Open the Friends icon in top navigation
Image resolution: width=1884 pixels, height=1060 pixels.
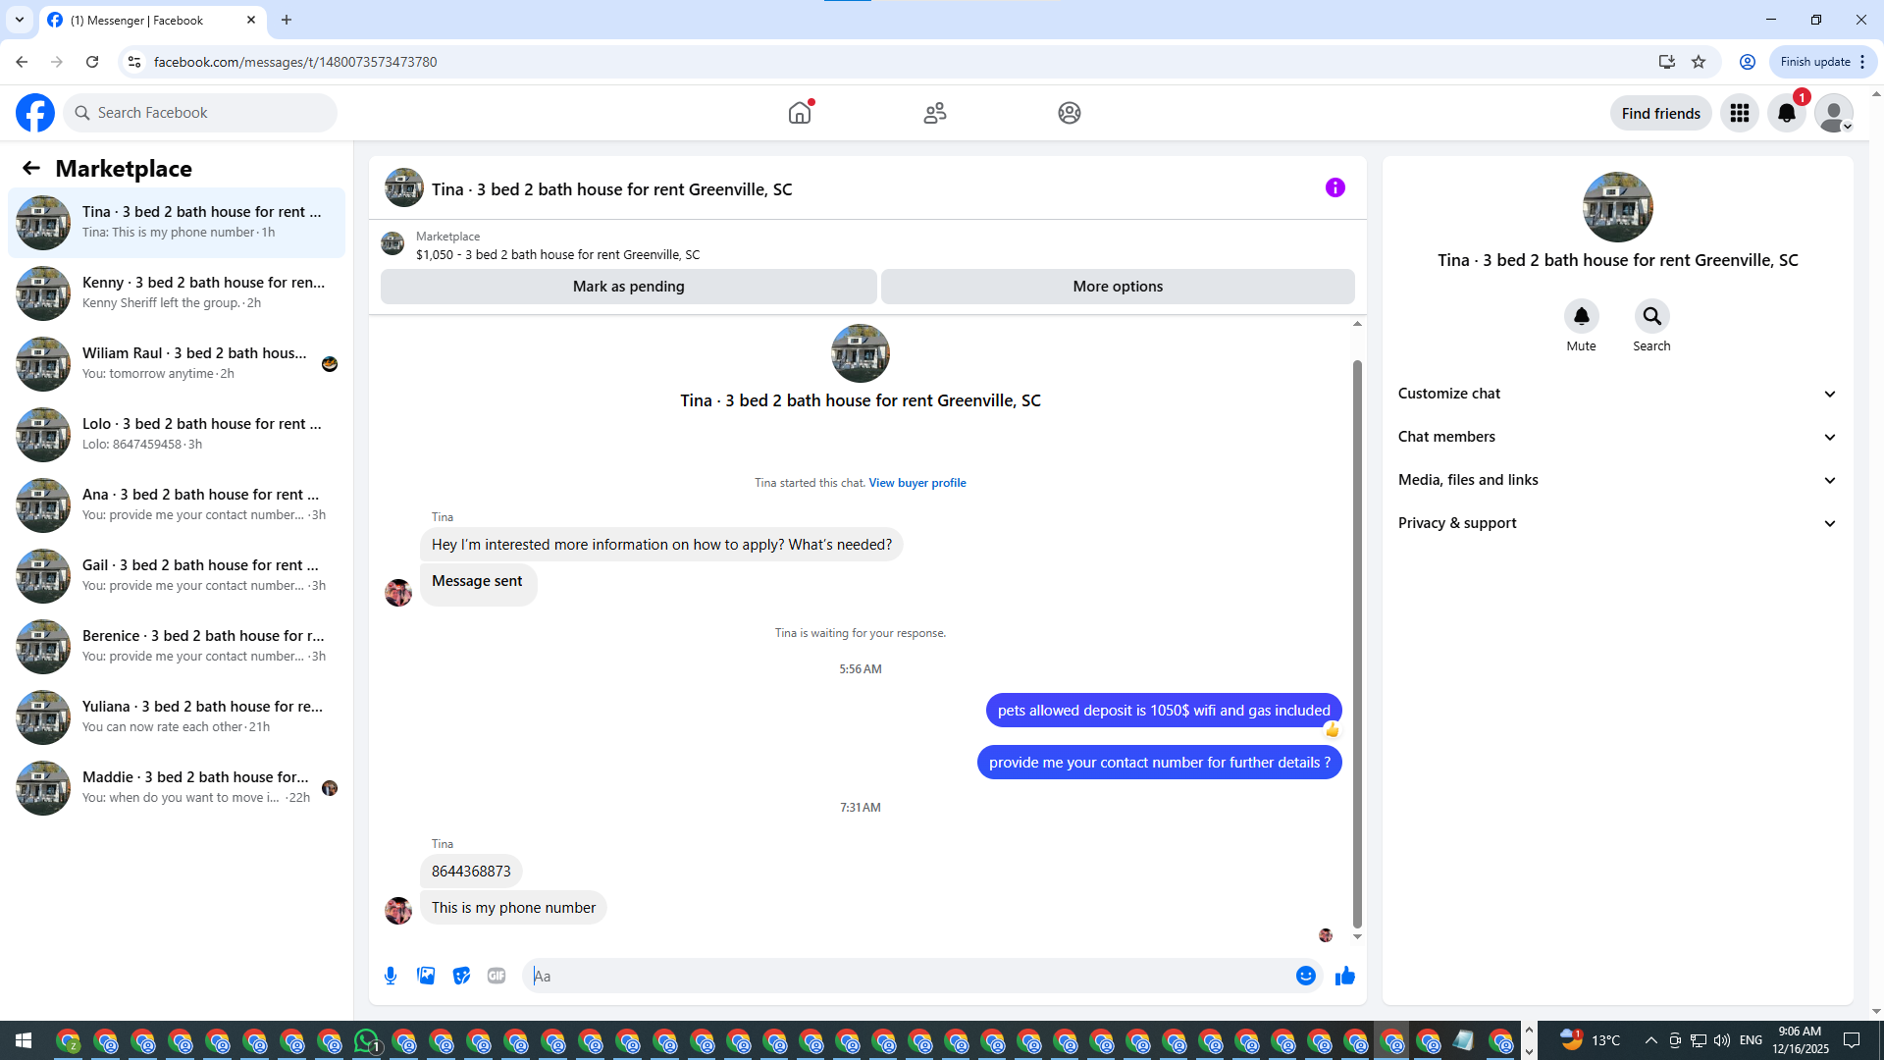tap(935, 113)
